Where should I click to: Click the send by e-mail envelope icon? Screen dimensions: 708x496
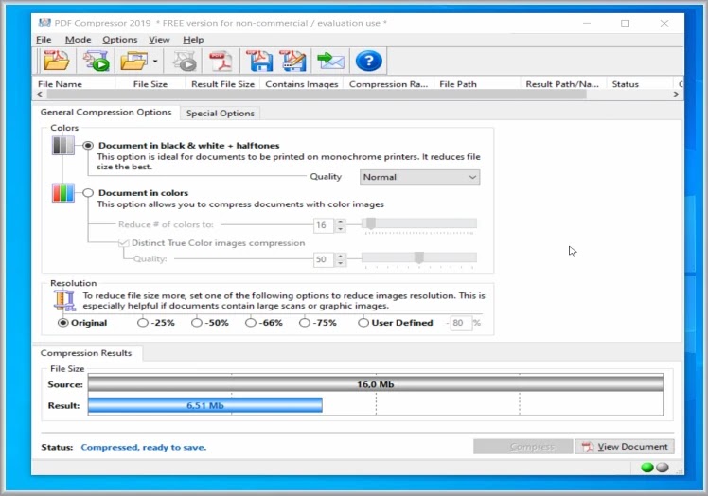click(330, 61)
